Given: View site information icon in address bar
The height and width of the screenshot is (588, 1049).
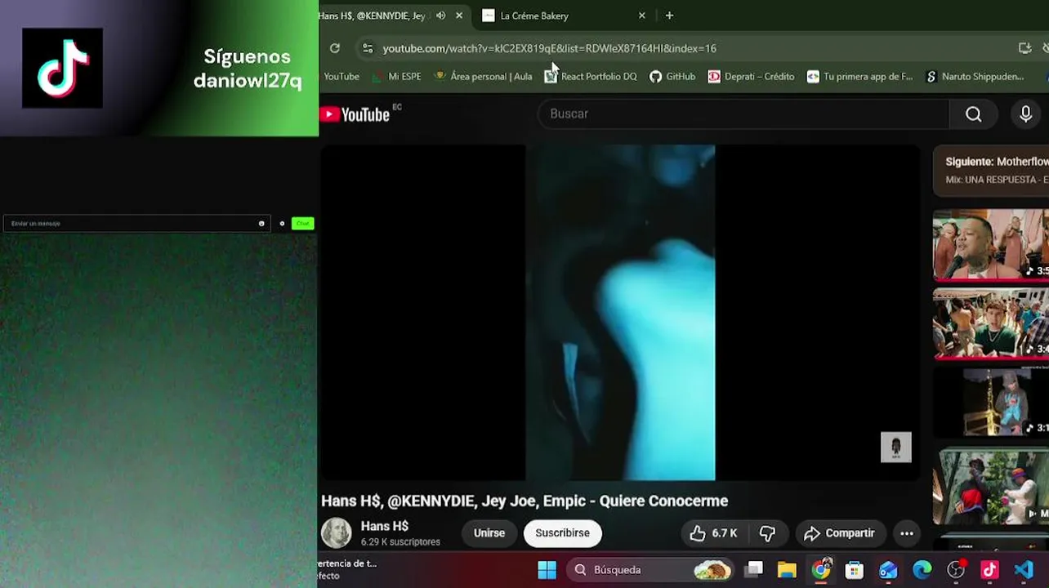Looking at the screenshot, I should click(x=368, y=48).
